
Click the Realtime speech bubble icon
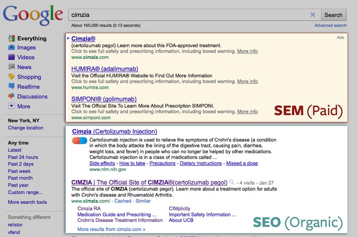11,87
